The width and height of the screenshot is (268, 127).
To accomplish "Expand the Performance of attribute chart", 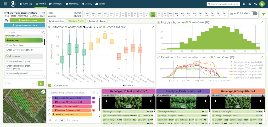I will 153,27.
